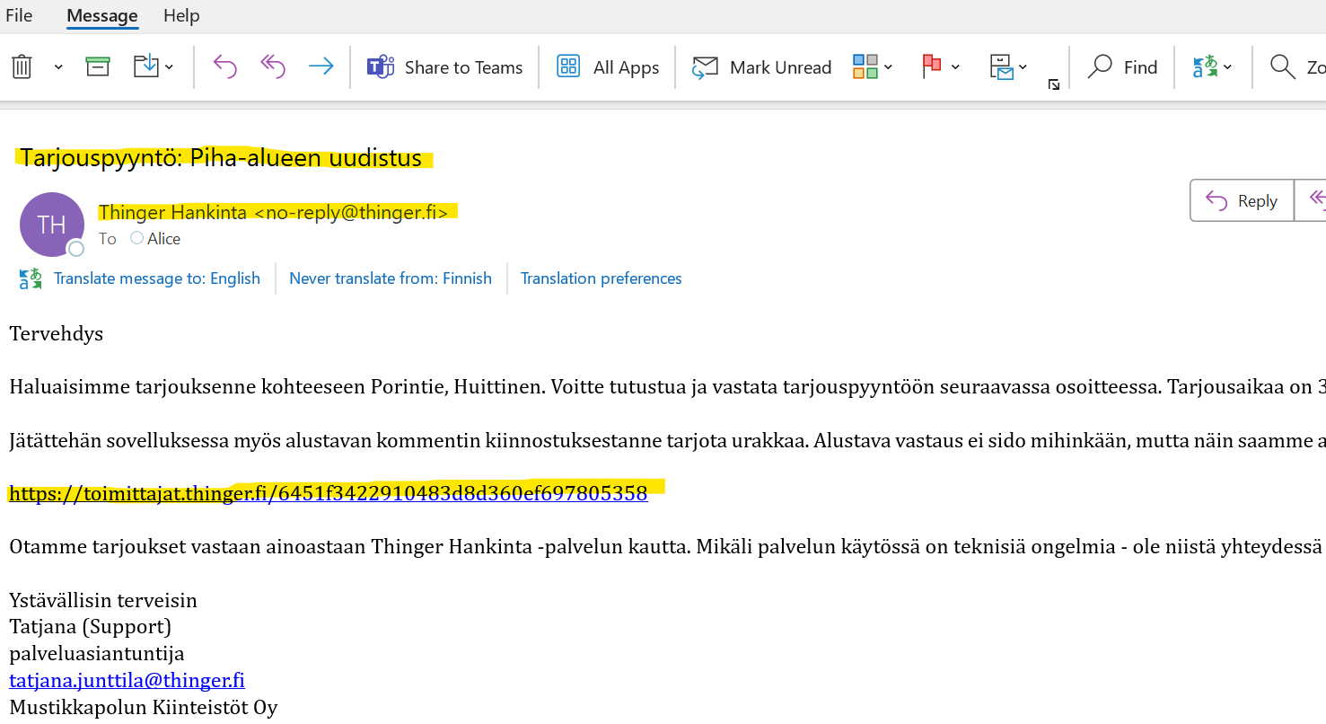1326x724 pixels.
Task: Open Translation preferences
Action: tap(602, 278)
